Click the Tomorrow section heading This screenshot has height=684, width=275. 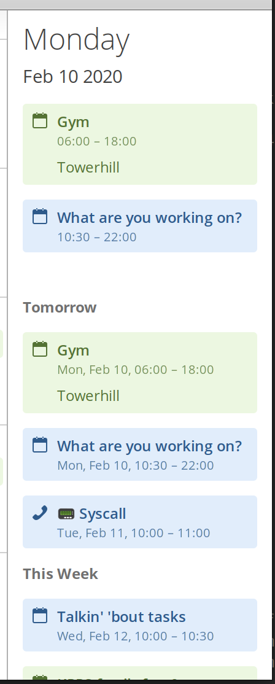tap(60, 308)
